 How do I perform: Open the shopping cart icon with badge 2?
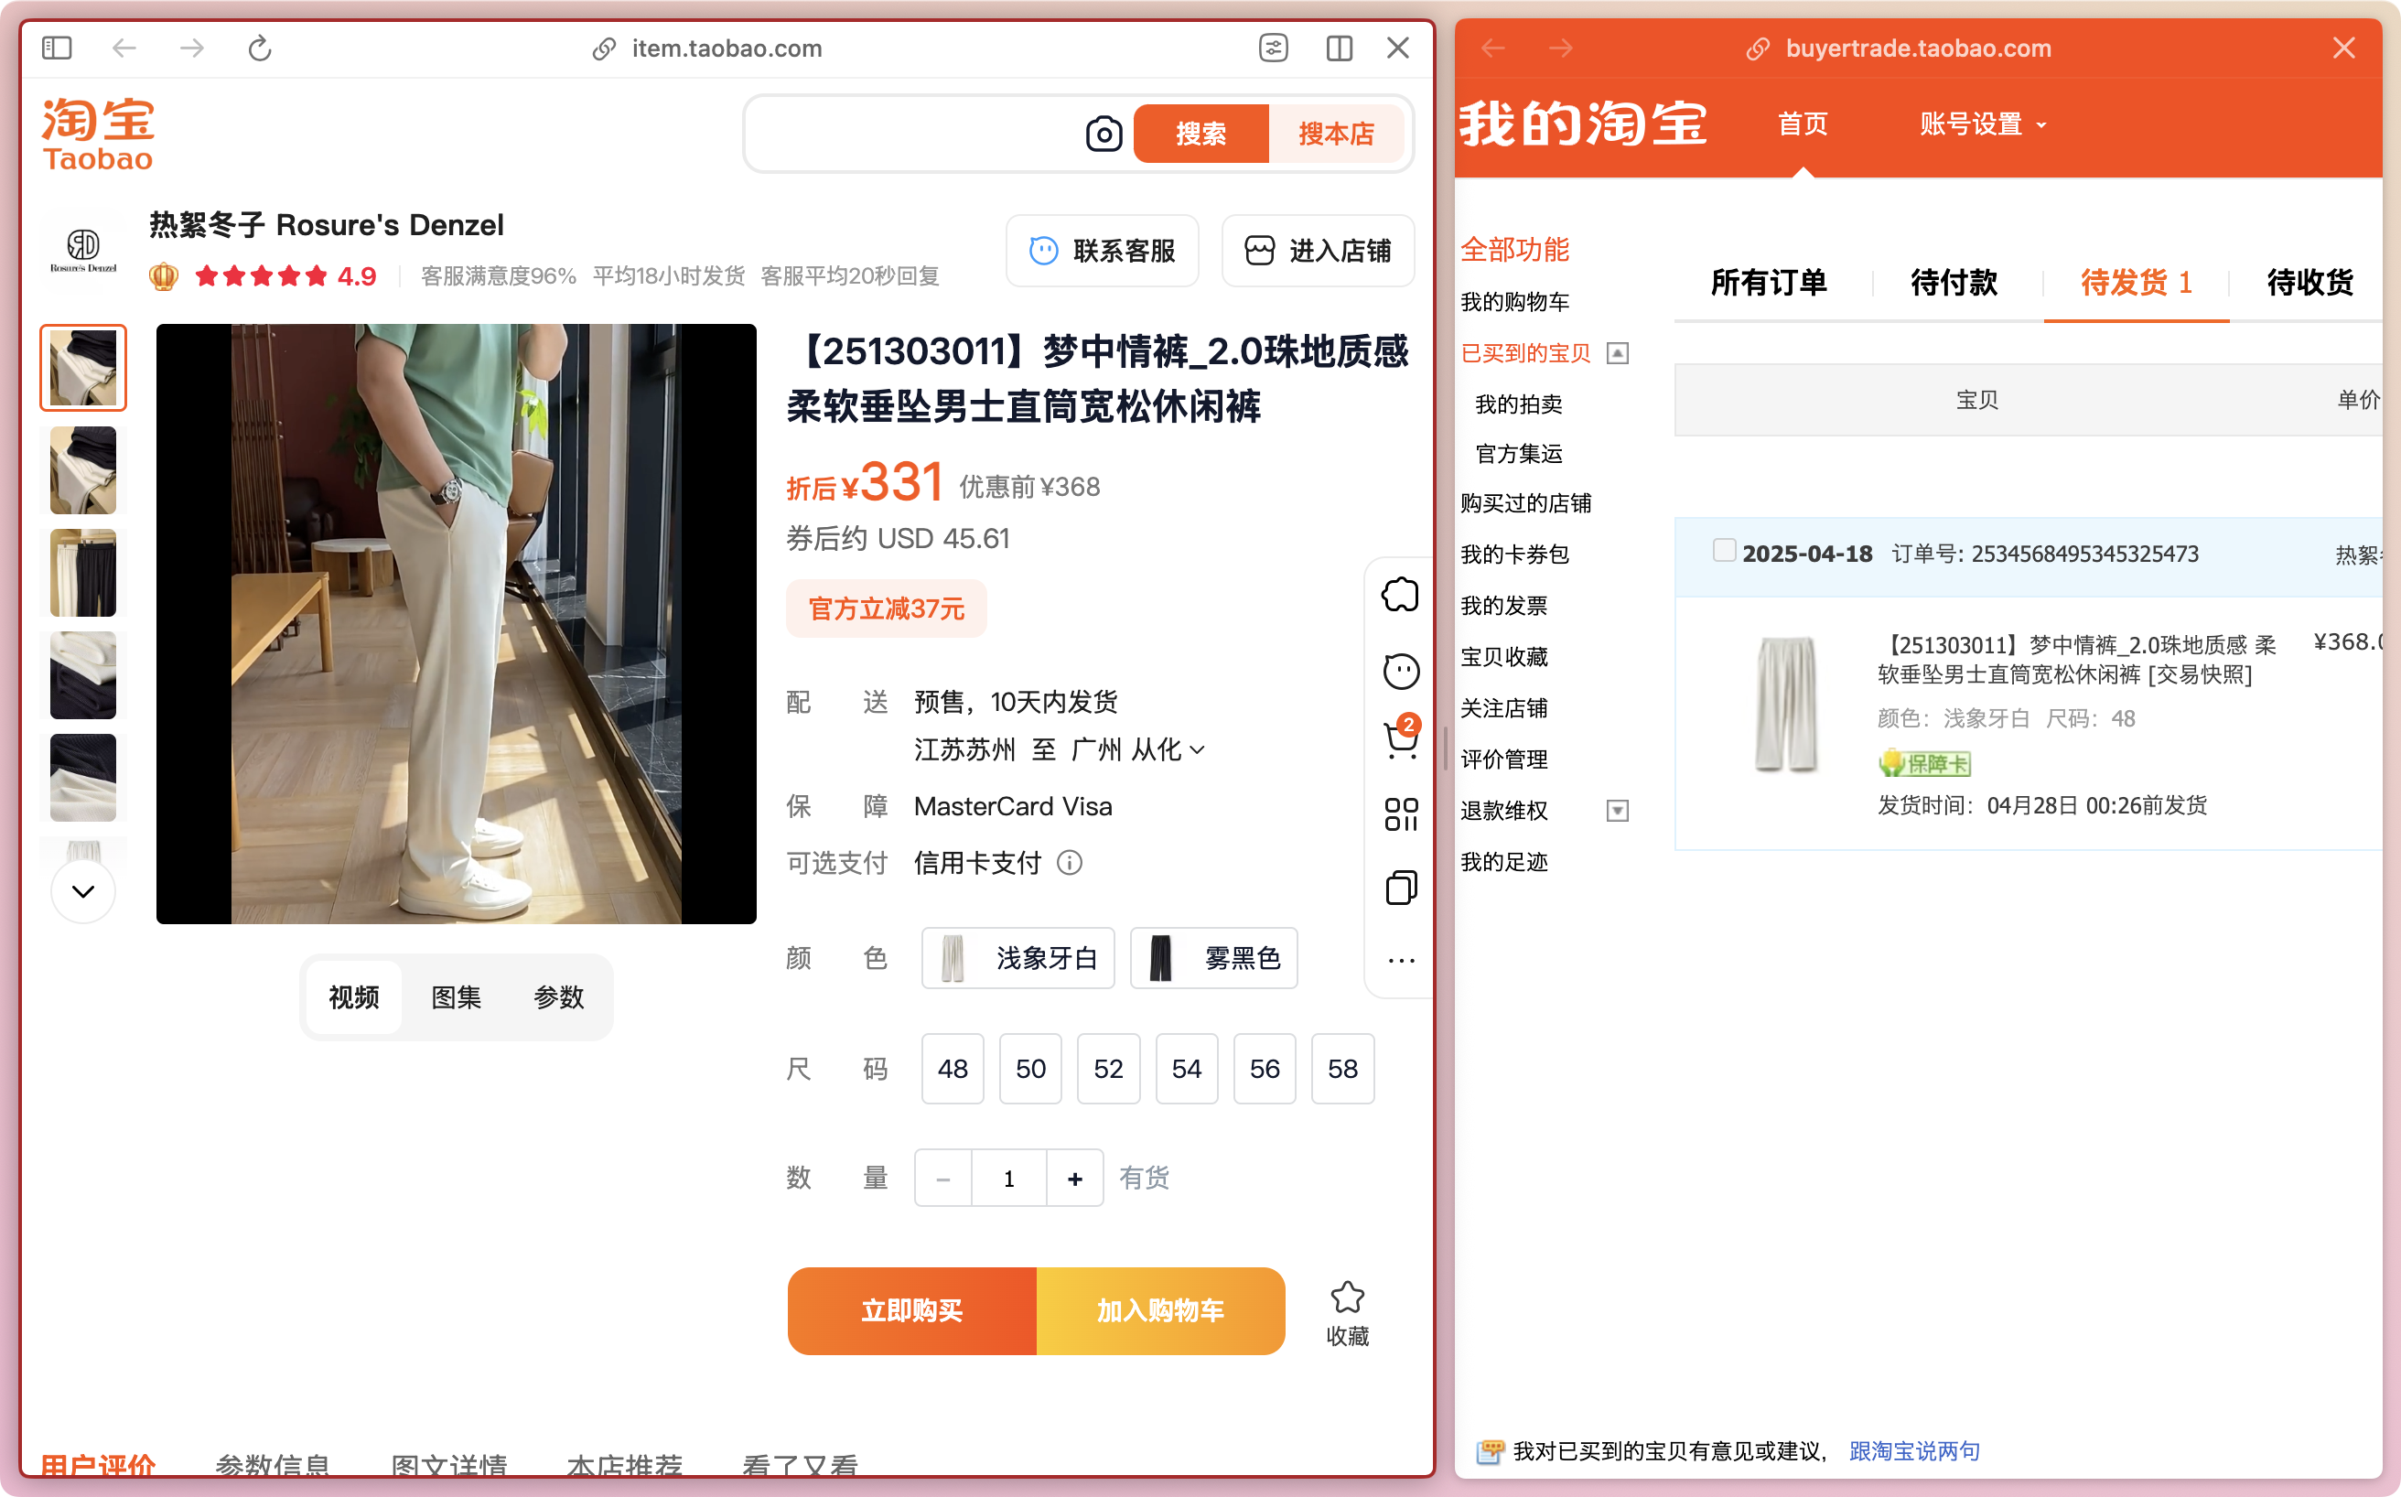[x=1400, y=739]
